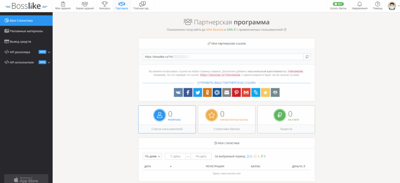Sort table by ДАТА column arrow
The height and width of the screenshot is (183, 400).
(x=171, y=167)
